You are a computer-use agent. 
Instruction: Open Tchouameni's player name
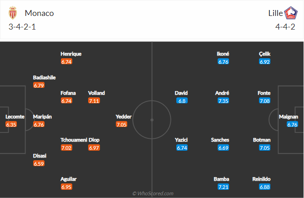[74, 140]
